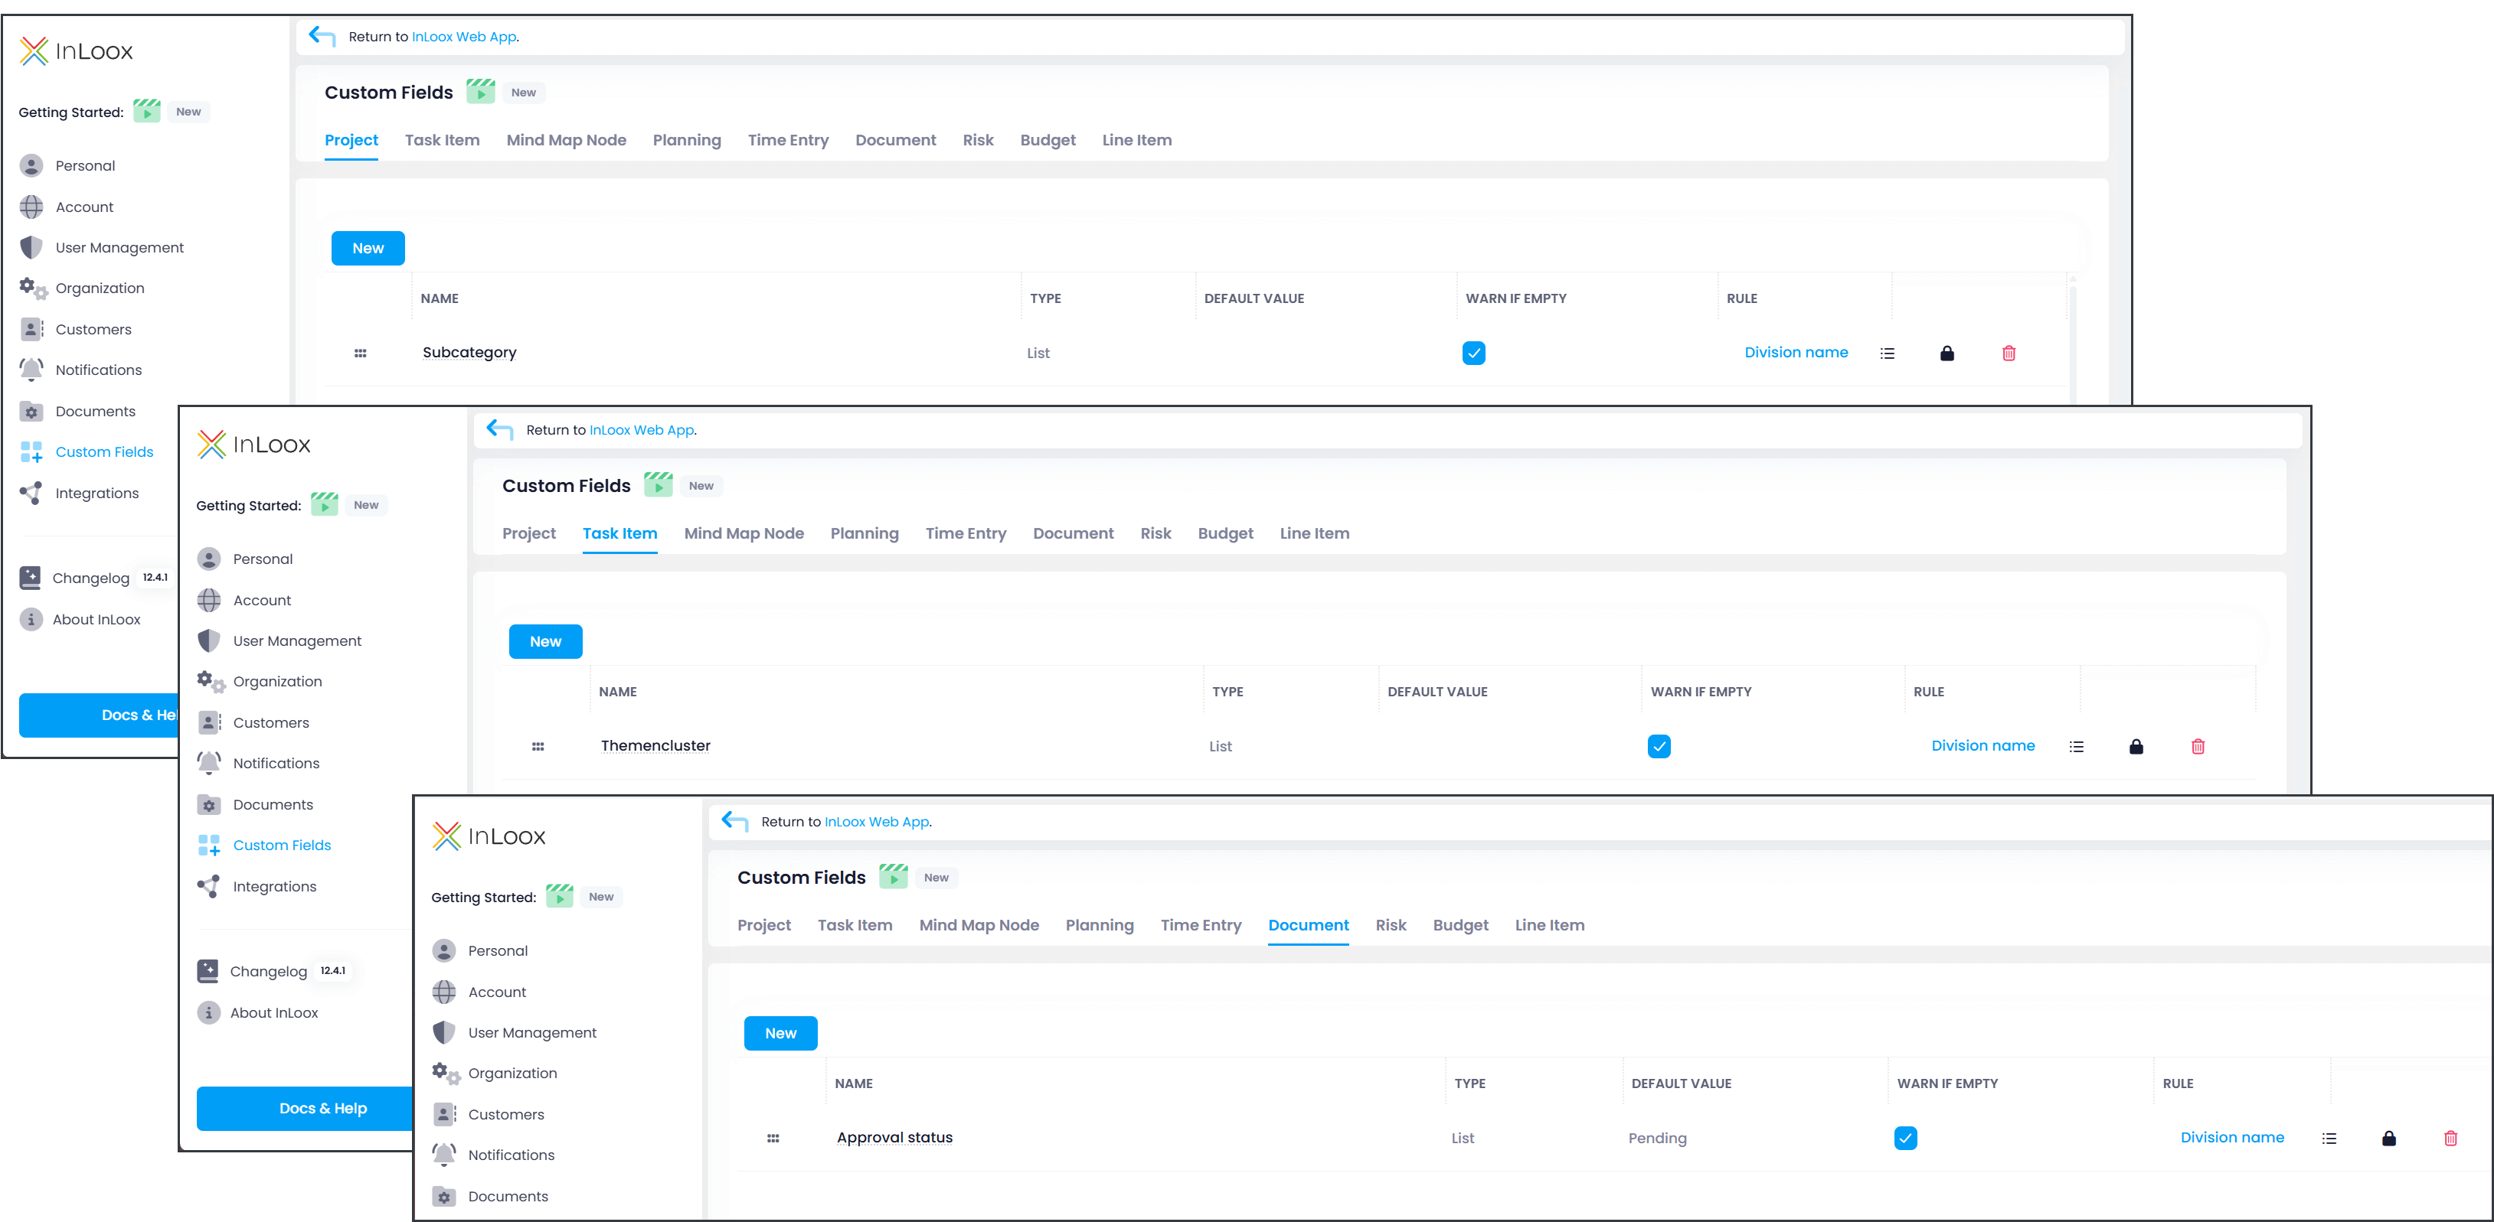Click New button in top window
This screenshot has height=1222, width=2494.
[x=368, y=248]
